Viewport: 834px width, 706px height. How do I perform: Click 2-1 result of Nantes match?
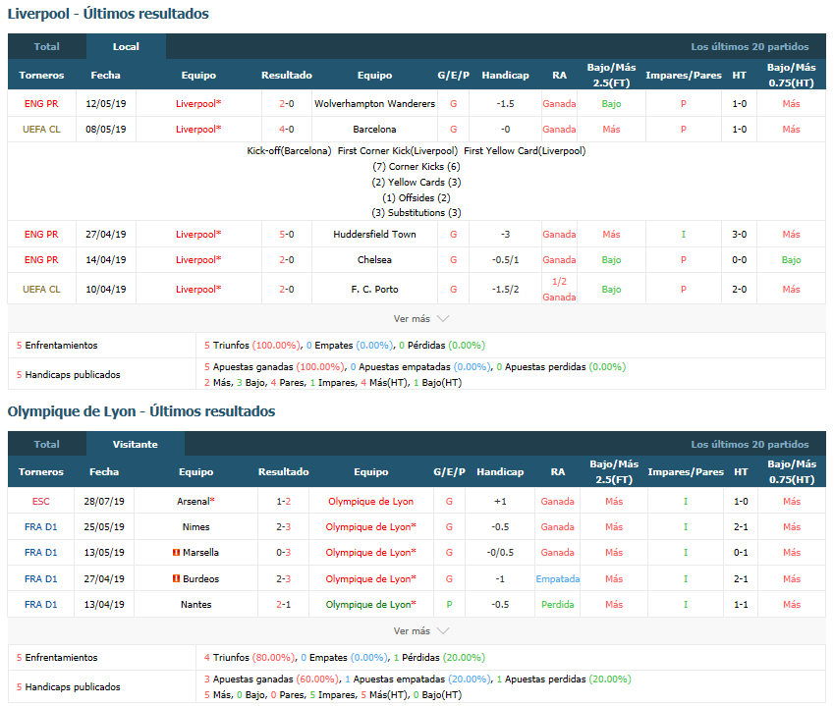284,604
